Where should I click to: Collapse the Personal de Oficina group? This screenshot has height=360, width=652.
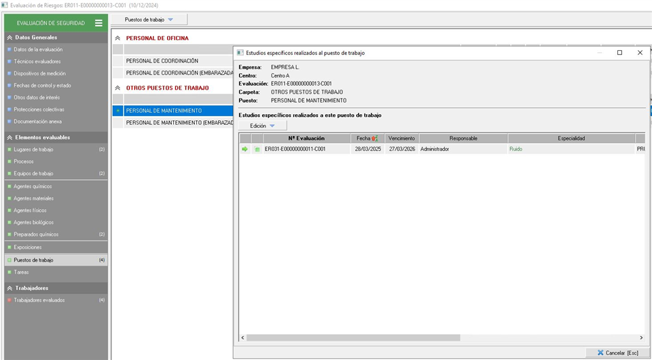click(x=117, y=39)
